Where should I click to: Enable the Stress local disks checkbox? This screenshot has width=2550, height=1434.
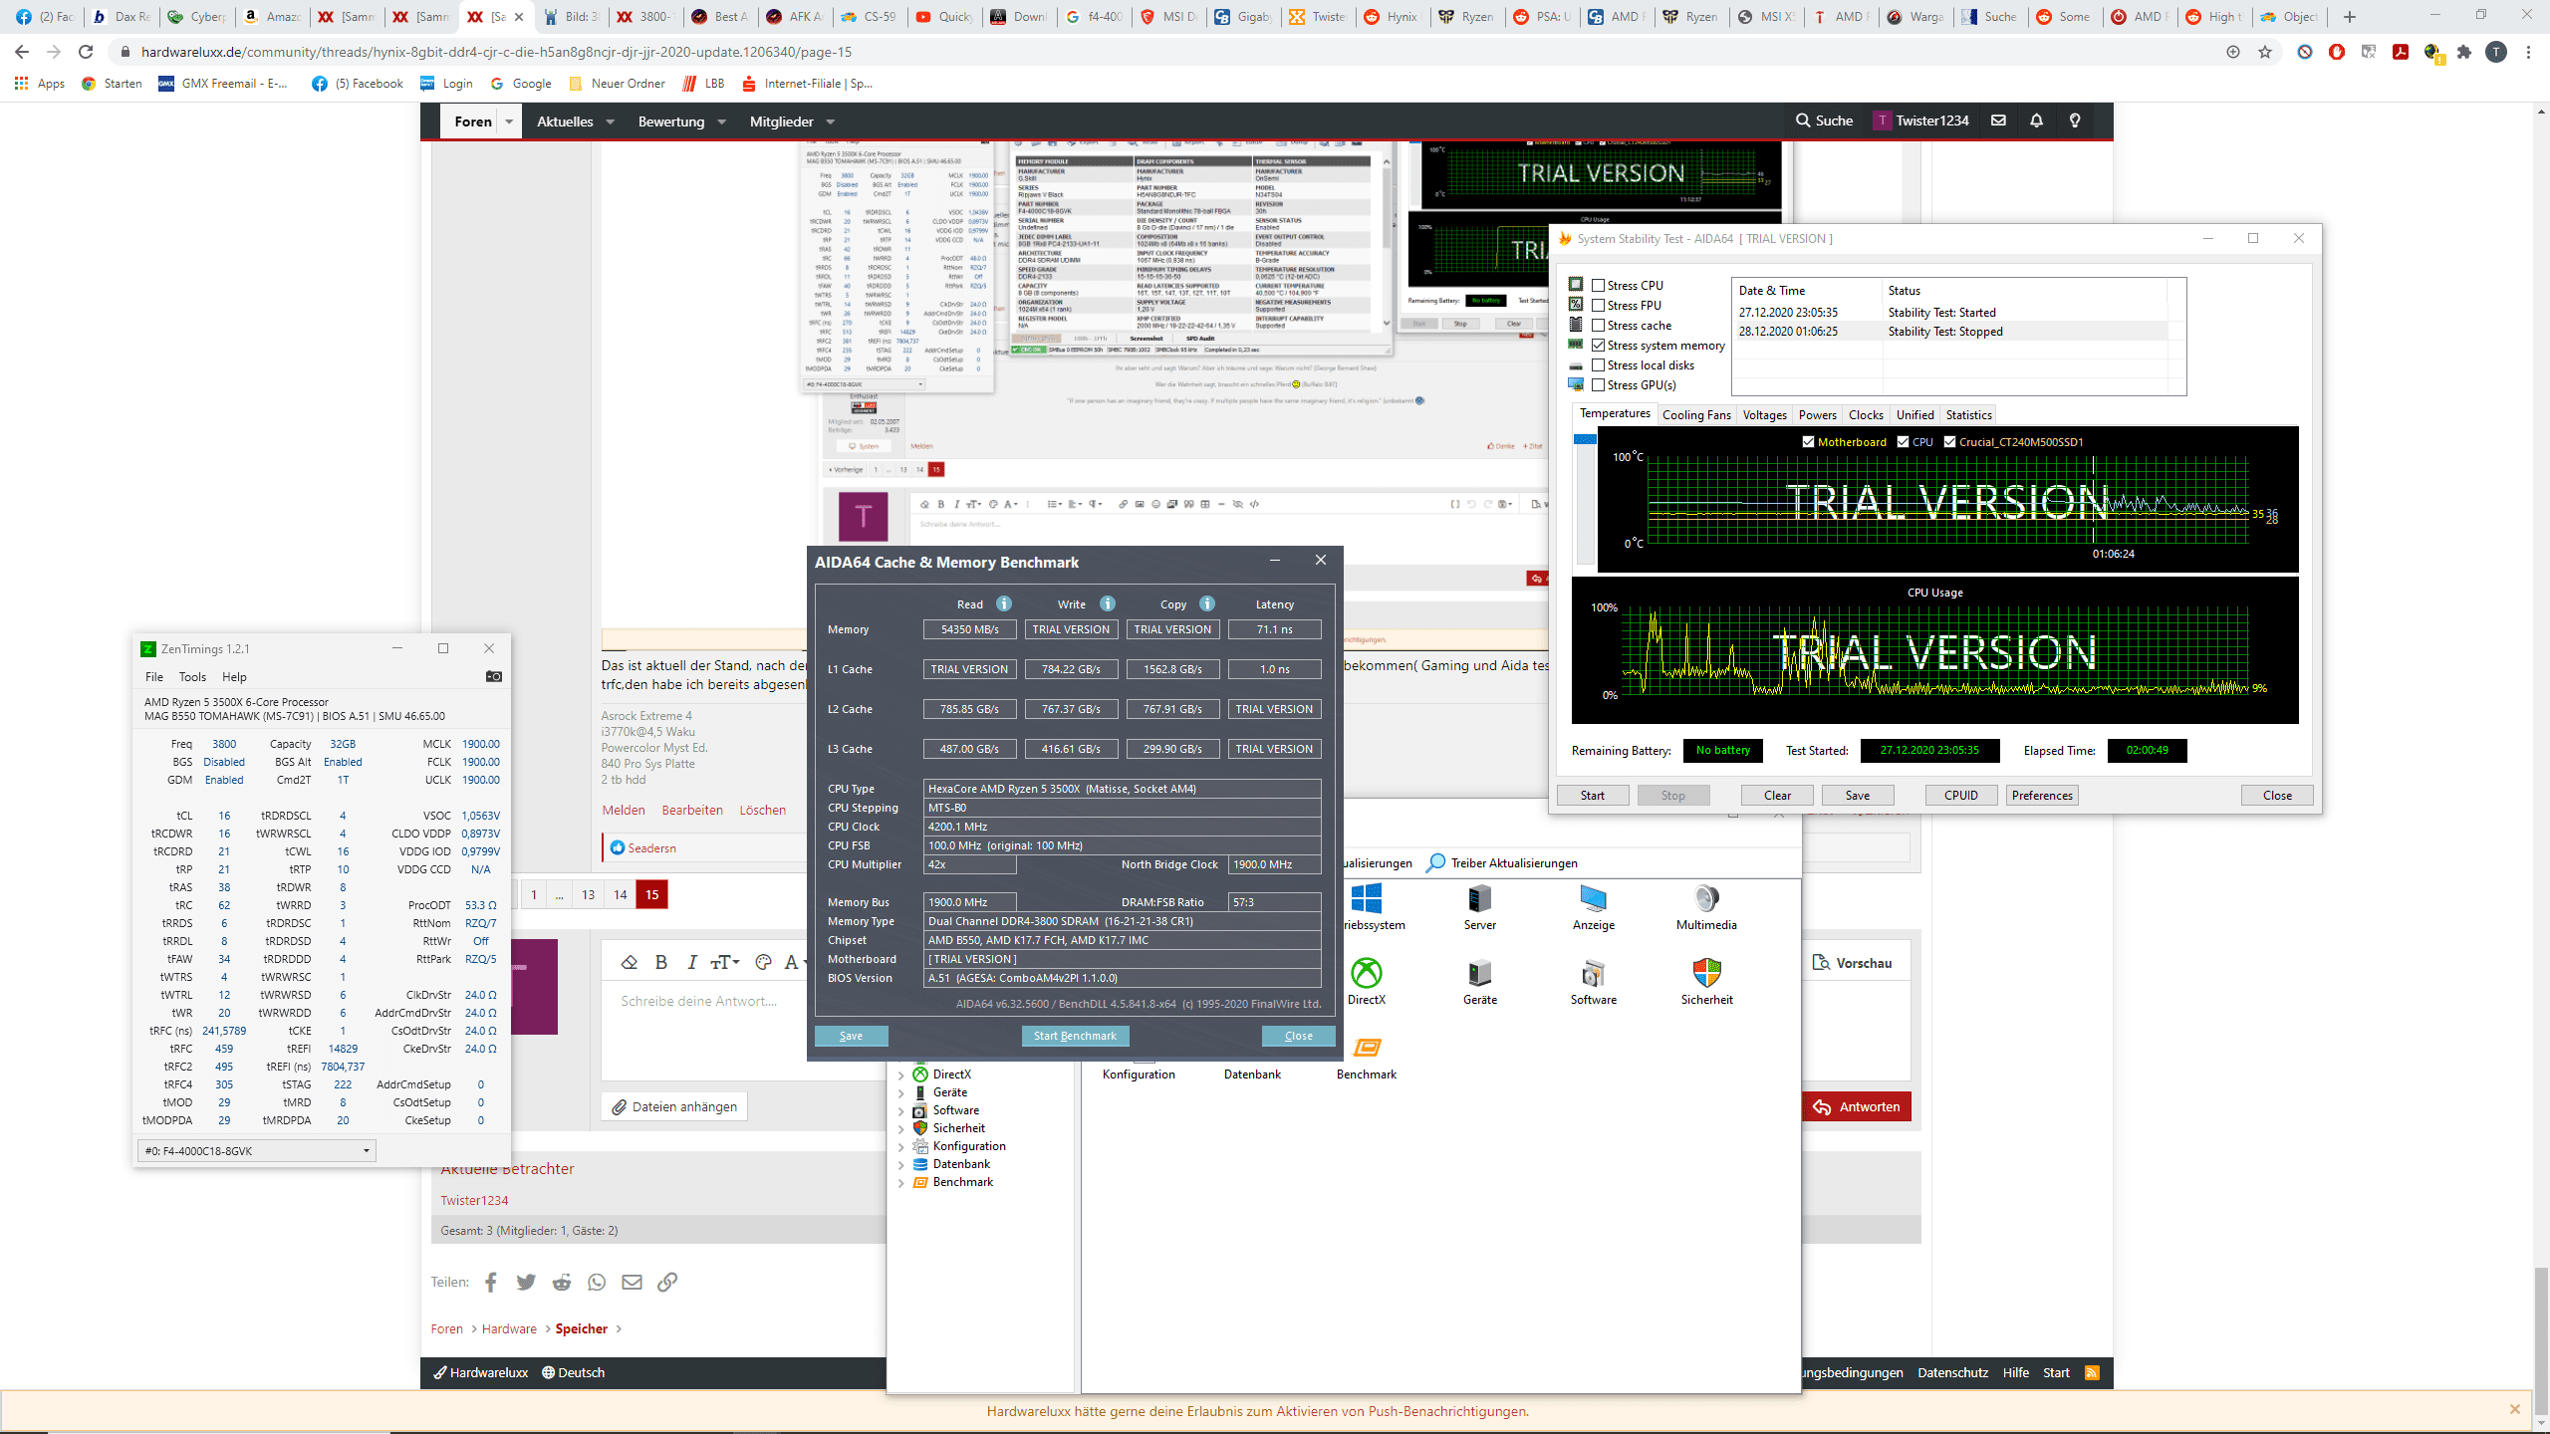[x=1598, y=365]
